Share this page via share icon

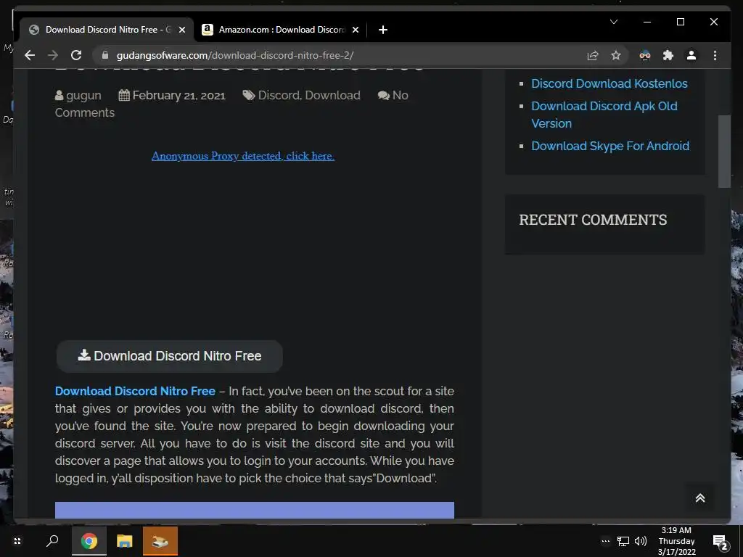[x=593, y=55]
